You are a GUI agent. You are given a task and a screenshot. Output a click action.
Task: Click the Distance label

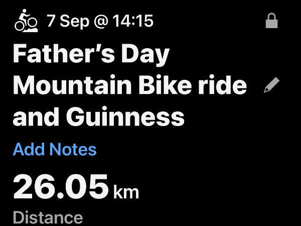[x=48, y=217]
